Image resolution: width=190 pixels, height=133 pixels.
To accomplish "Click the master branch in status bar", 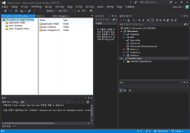I will point(178,131).
